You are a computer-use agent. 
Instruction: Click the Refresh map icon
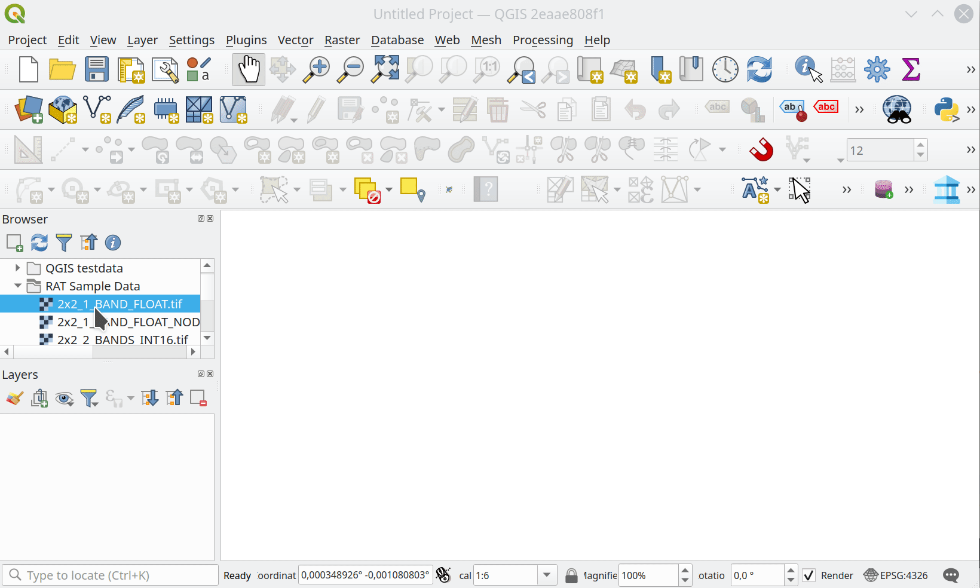click(x=759, y=69)
